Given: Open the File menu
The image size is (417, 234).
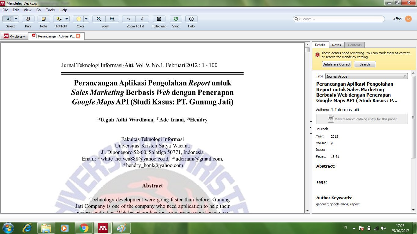Looking at the screenshot, I should (x=5, y=10).
